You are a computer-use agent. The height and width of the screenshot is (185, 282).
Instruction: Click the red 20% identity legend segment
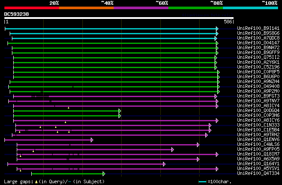pyautogui.click(x=32, y=8)
